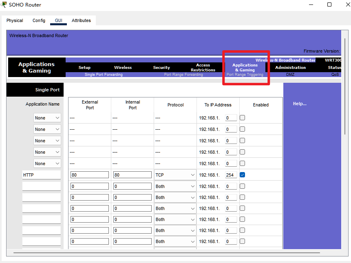Click the vertical scrollbar of the router page
The image size is (351, 263).
(345, 86)
